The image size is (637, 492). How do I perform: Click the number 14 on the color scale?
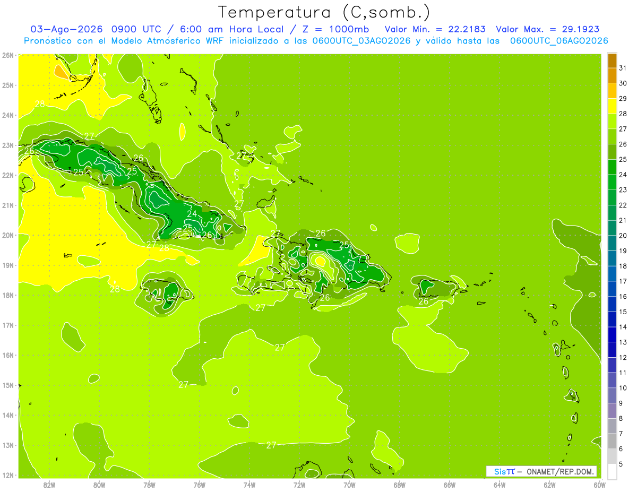click(x=623, y=327)
